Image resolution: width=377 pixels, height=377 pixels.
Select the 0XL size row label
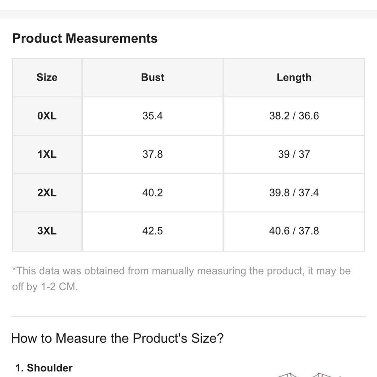click(x=47, y=116)
